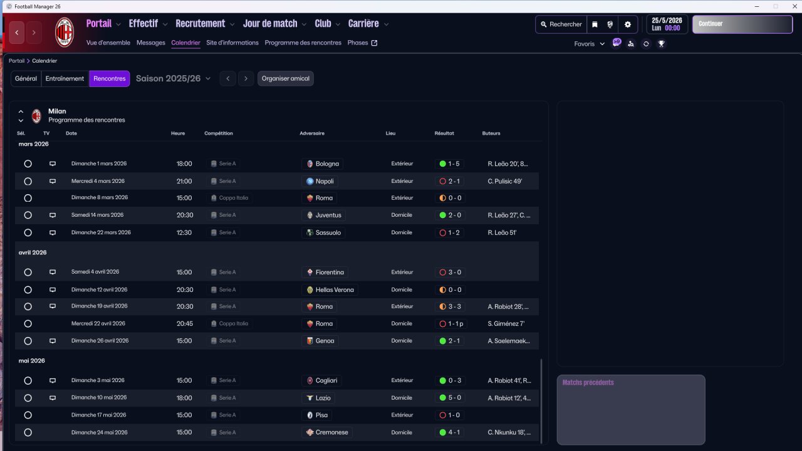
Task: Click the Pisa club badge
Action: coord(310,415)
